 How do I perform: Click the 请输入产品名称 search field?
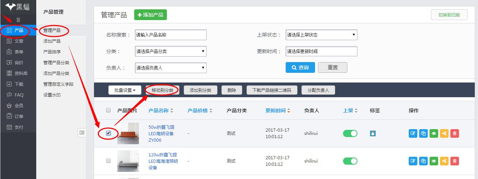point(170,35)
